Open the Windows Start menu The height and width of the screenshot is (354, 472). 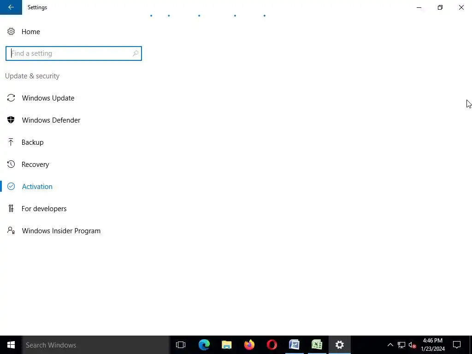coord(11,345)
